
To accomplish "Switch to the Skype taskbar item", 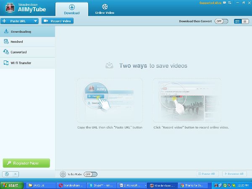I will [102, 186].
